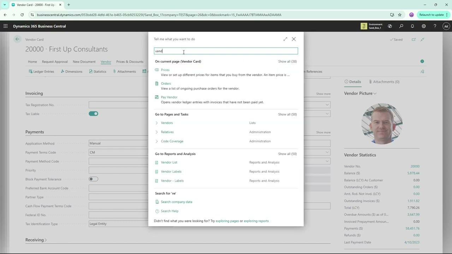Collapse the Vendor Card page view
452x254 pixels.
pos(422,40)
